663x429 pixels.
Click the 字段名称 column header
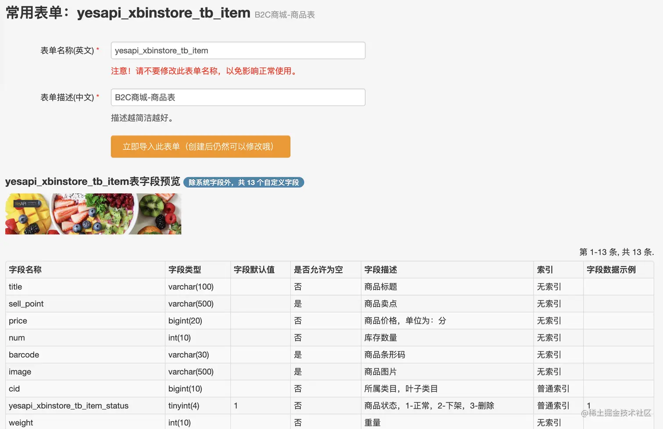tap(86, 269)
